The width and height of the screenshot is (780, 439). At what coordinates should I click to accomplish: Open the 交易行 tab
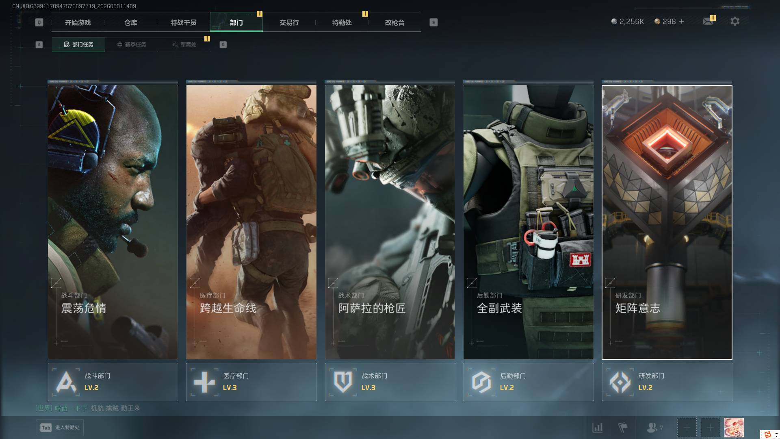click(289, 22)
